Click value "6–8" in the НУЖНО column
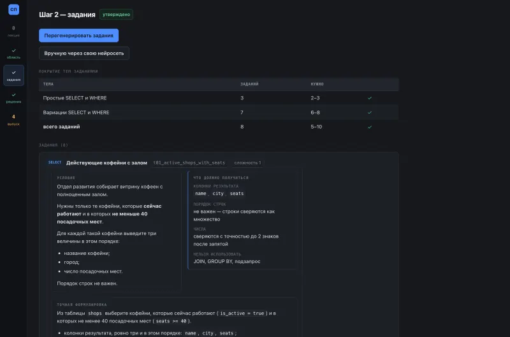 point(315,113)
